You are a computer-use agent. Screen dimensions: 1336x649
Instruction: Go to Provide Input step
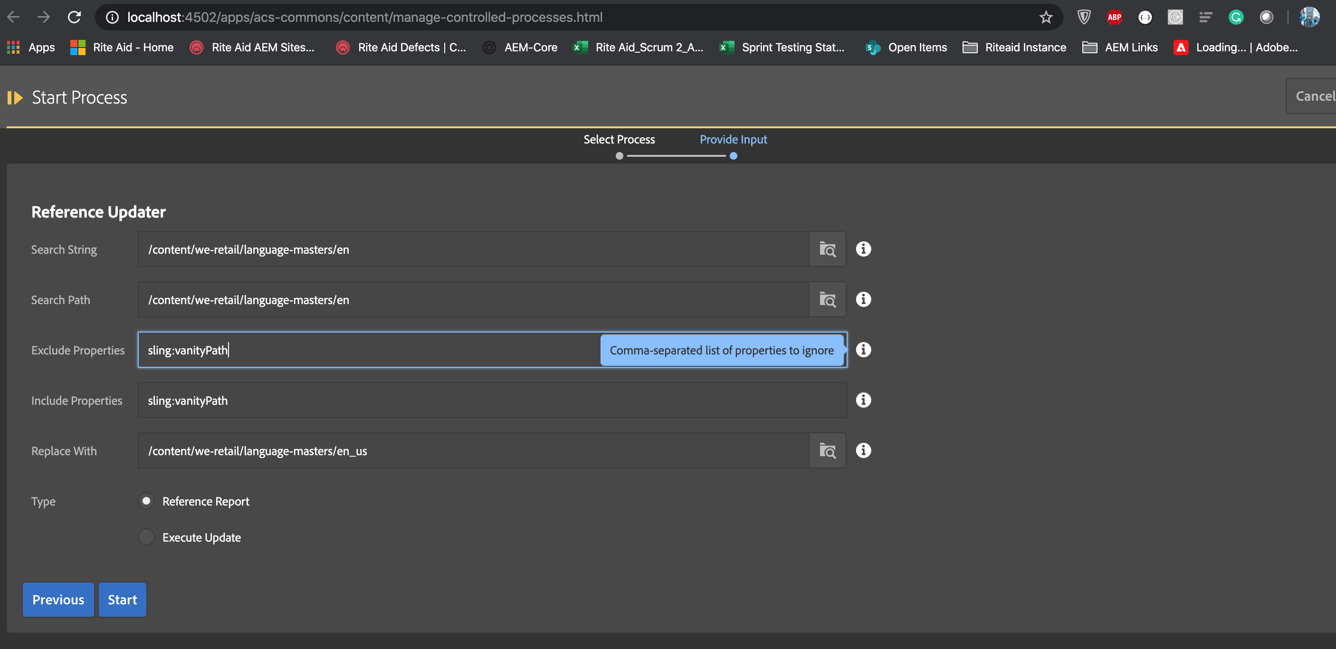pyautogui.click(x=733, y=140)
